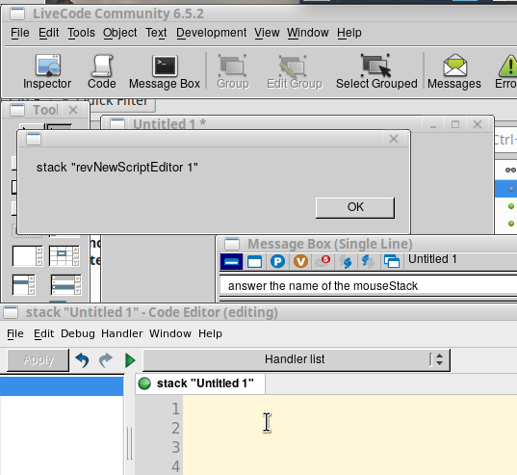Click line number 2 in the gutter
Viewport: 517px width, 475px height.
click(176, 428)
